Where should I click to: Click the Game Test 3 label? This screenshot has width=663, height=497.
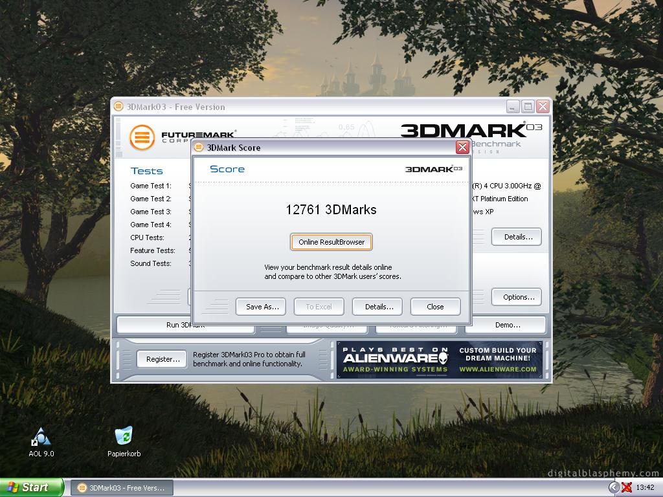click(150, 212)
